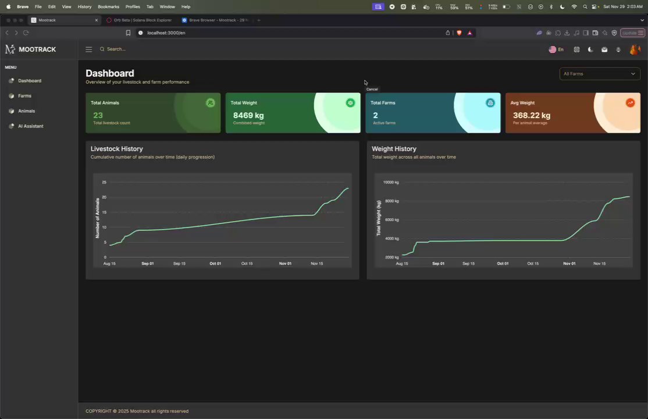Toggle dark mode with the moon icon

click(590, 49)
